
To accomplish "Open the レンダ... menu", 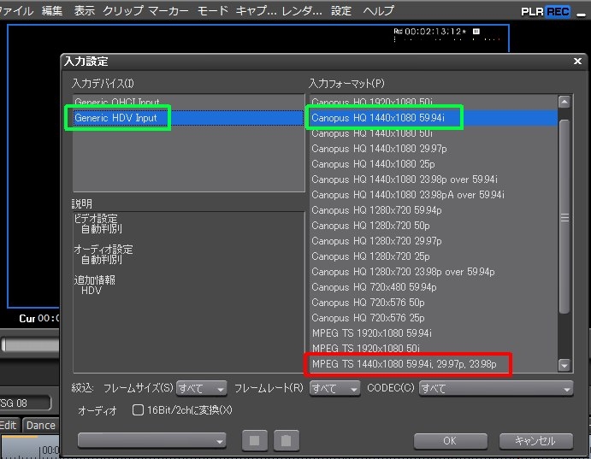I will 302,10.
